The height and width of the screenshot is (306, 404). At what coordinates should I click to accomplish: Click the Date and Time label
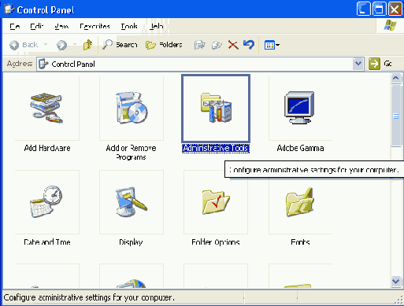(47, 242)
